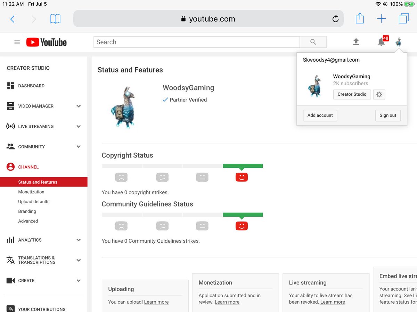Click the llama account avatar in header
This screenshot has width=417, height=312.
pyautogui.click(x=399, y=42)
